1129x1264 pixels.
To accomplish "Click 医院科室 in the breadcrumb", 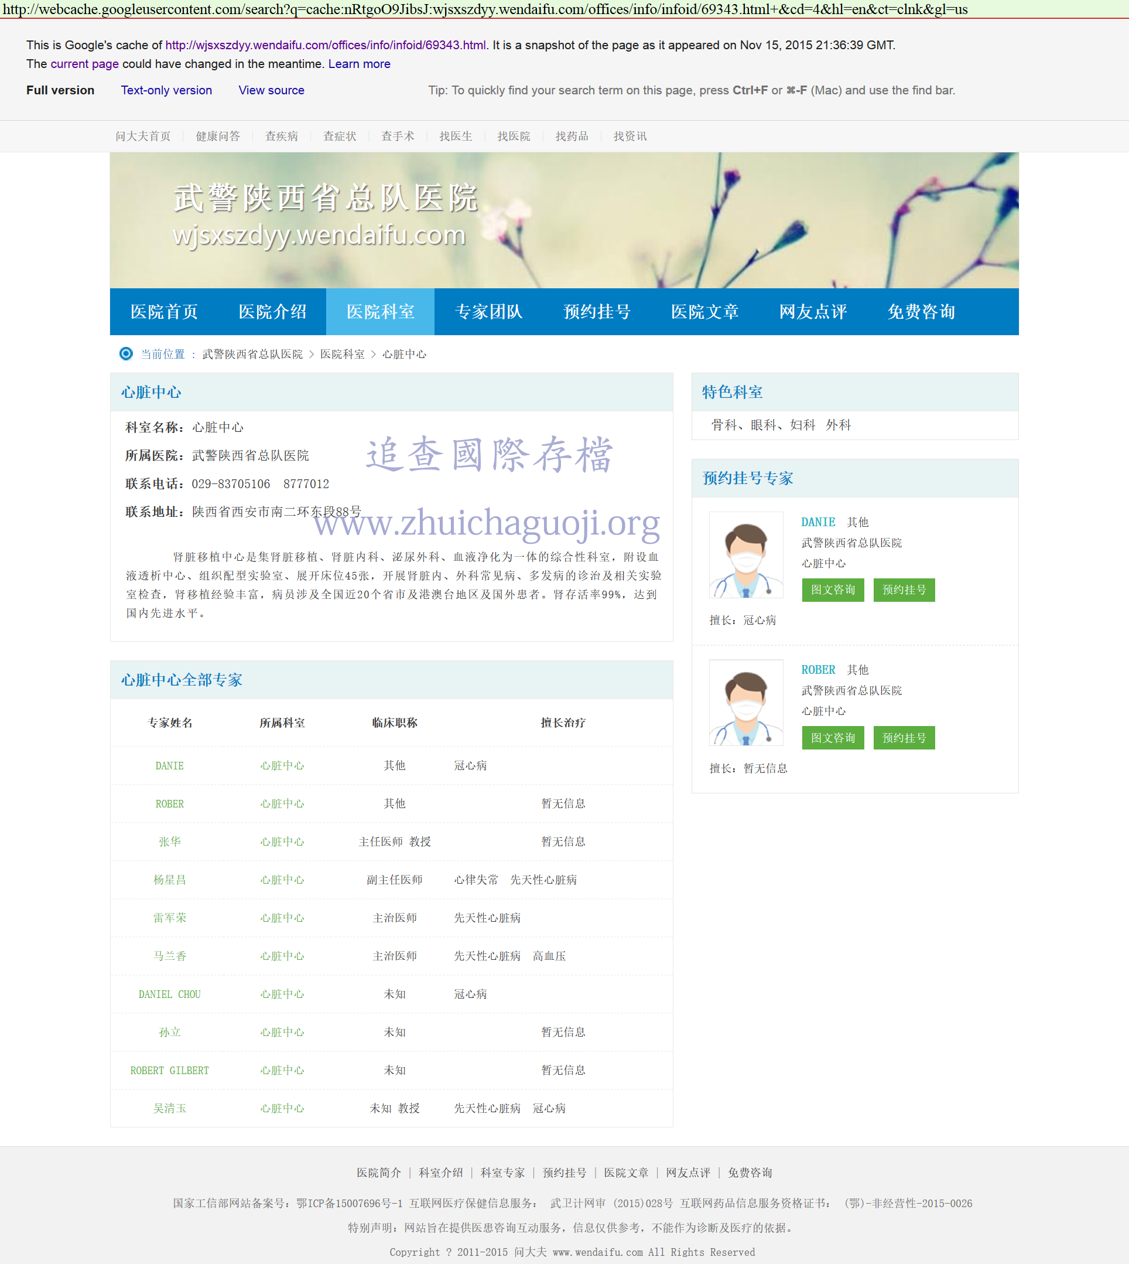I will click(342, 354).
